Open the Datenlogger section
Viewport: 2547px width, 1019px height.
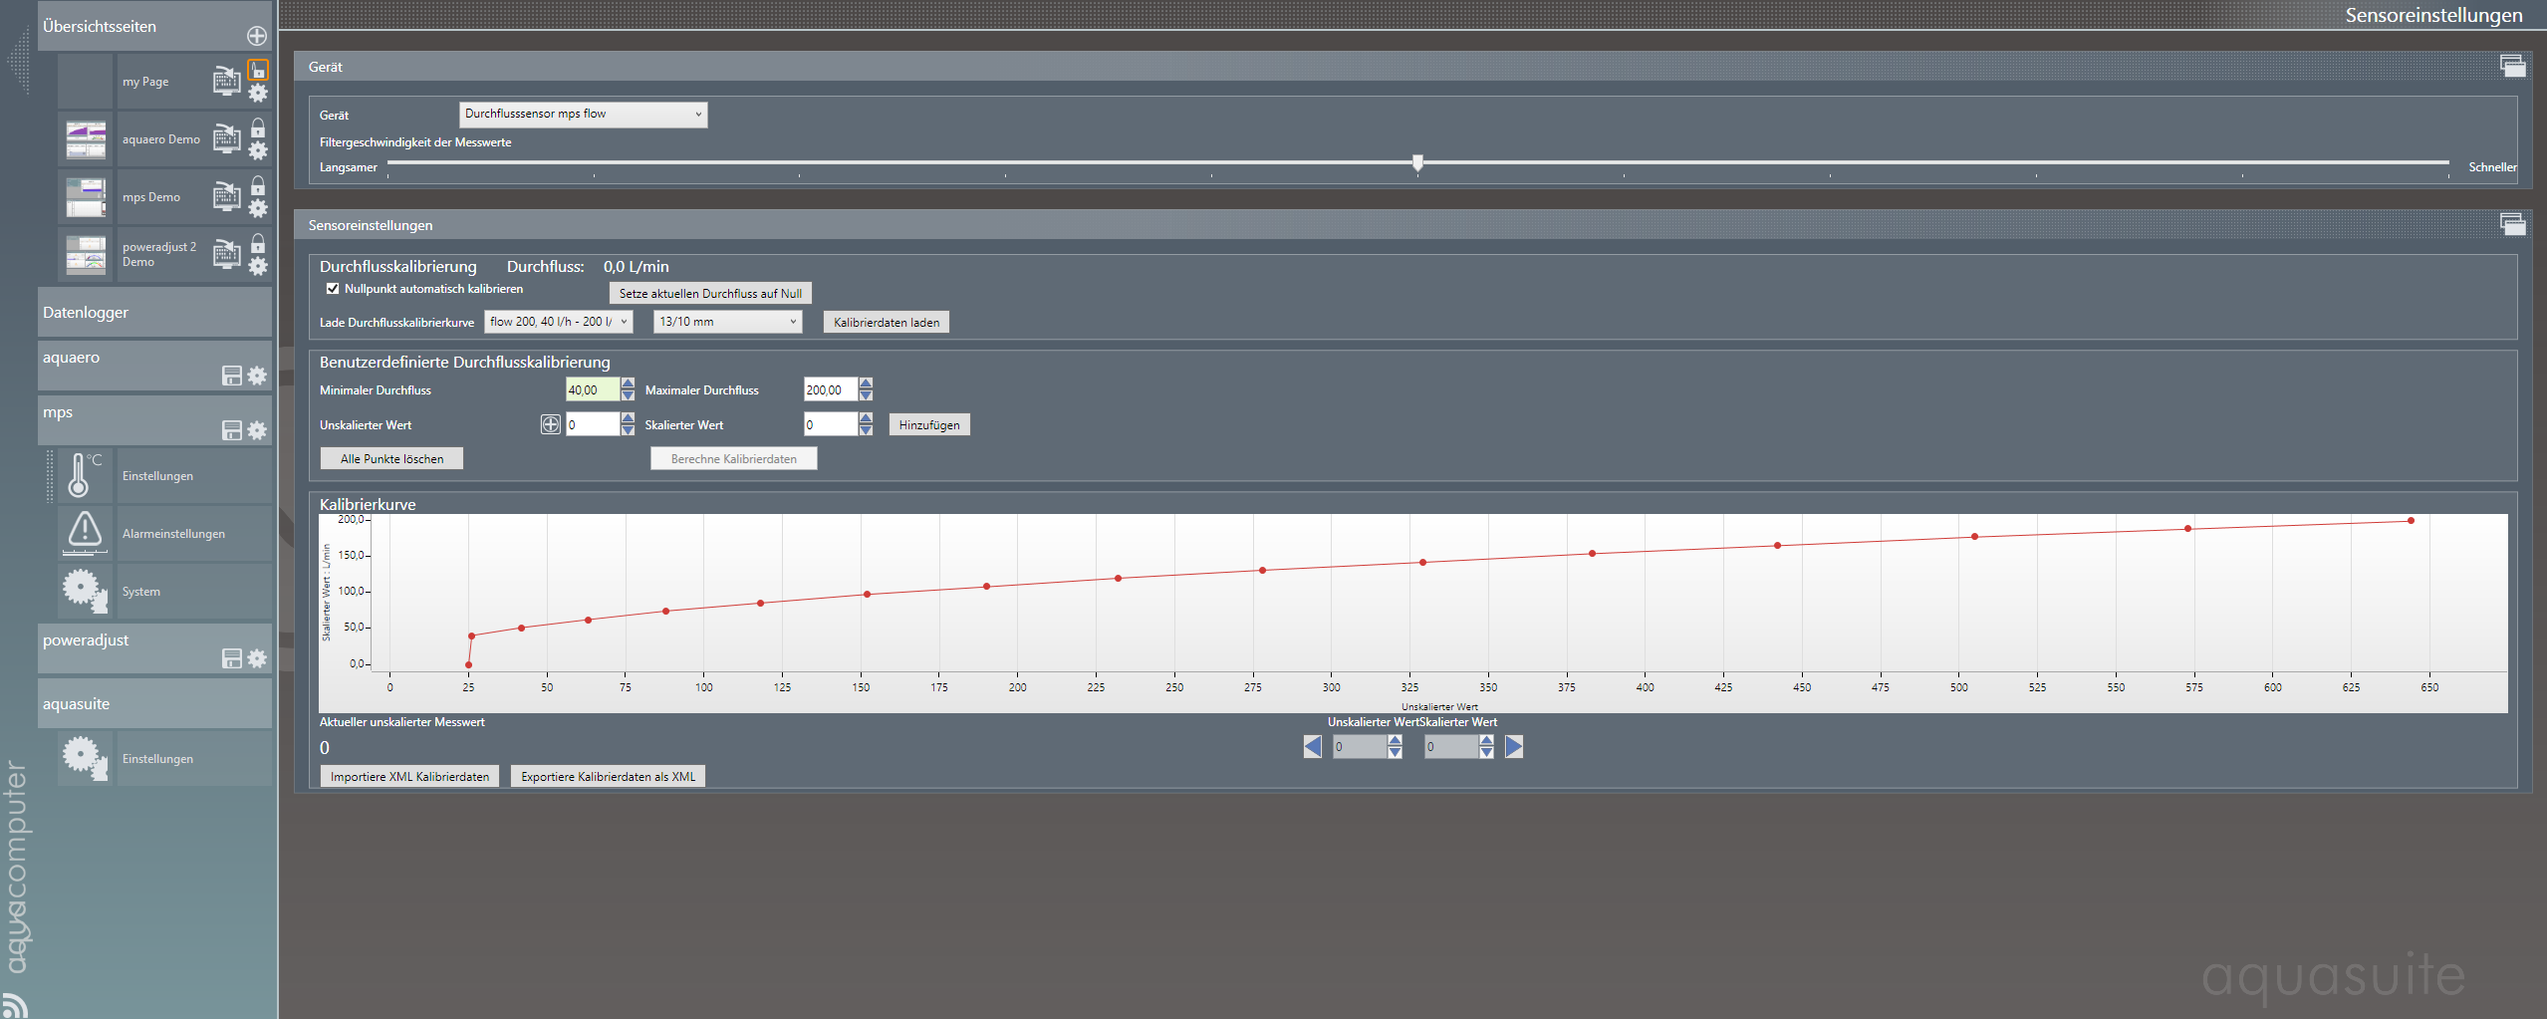point(154,312)
